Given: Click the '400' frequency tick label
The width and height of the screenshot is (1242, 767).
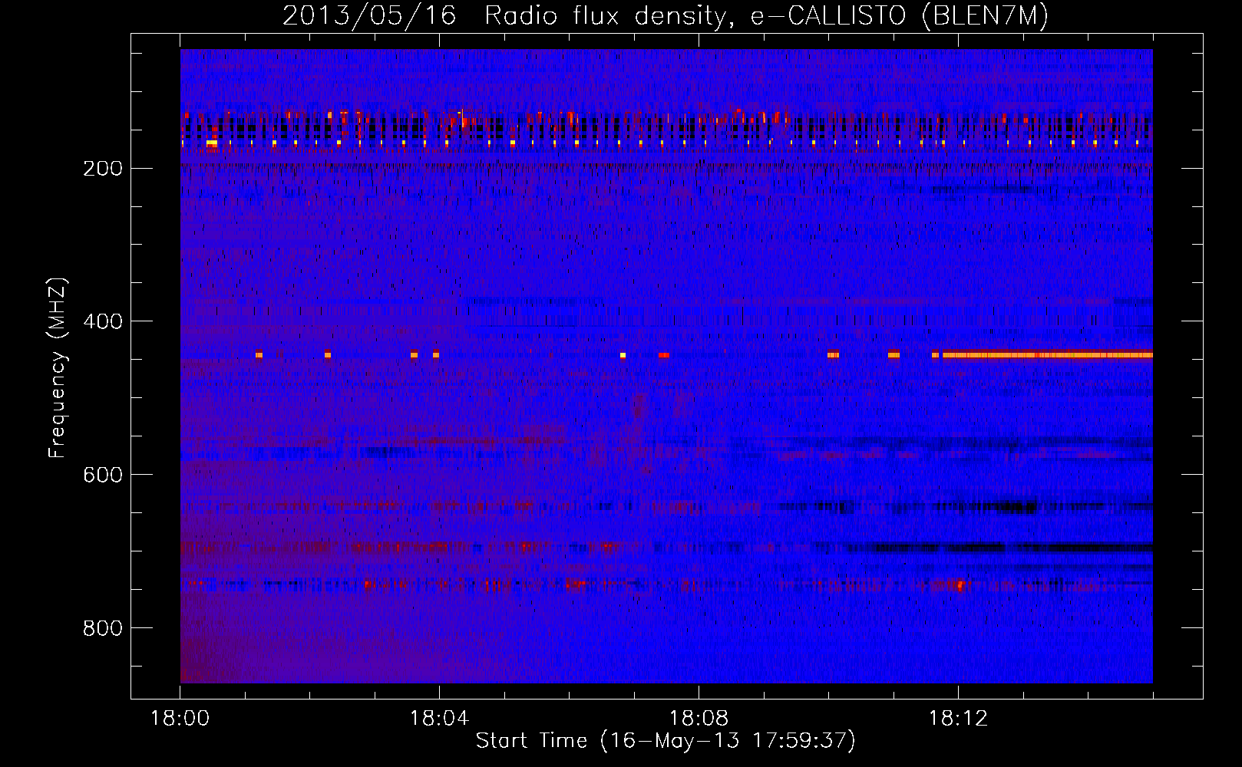Looking at the screenshot, I should pos(102,321).
